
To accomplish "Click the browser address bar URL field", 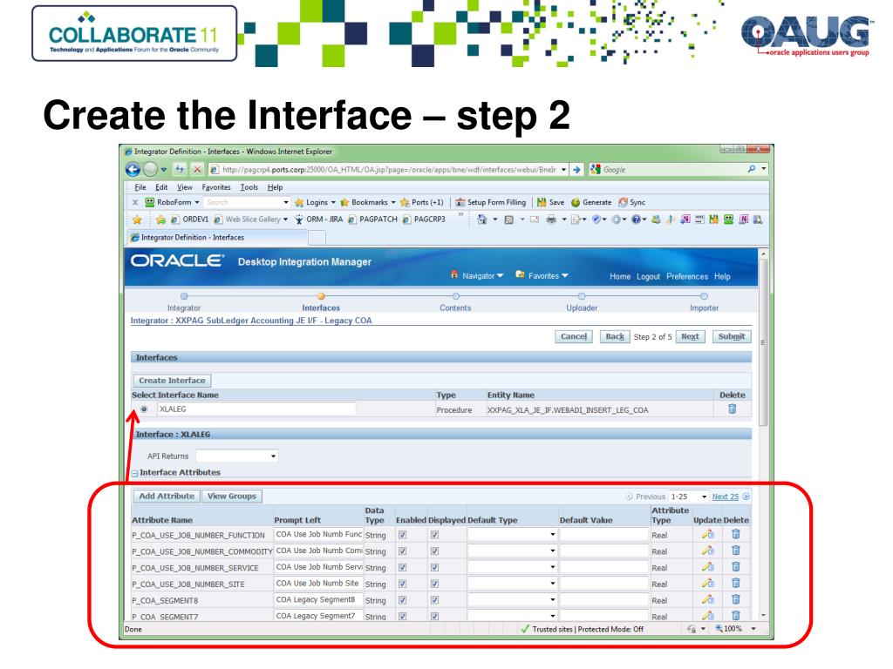I will 388,170.
